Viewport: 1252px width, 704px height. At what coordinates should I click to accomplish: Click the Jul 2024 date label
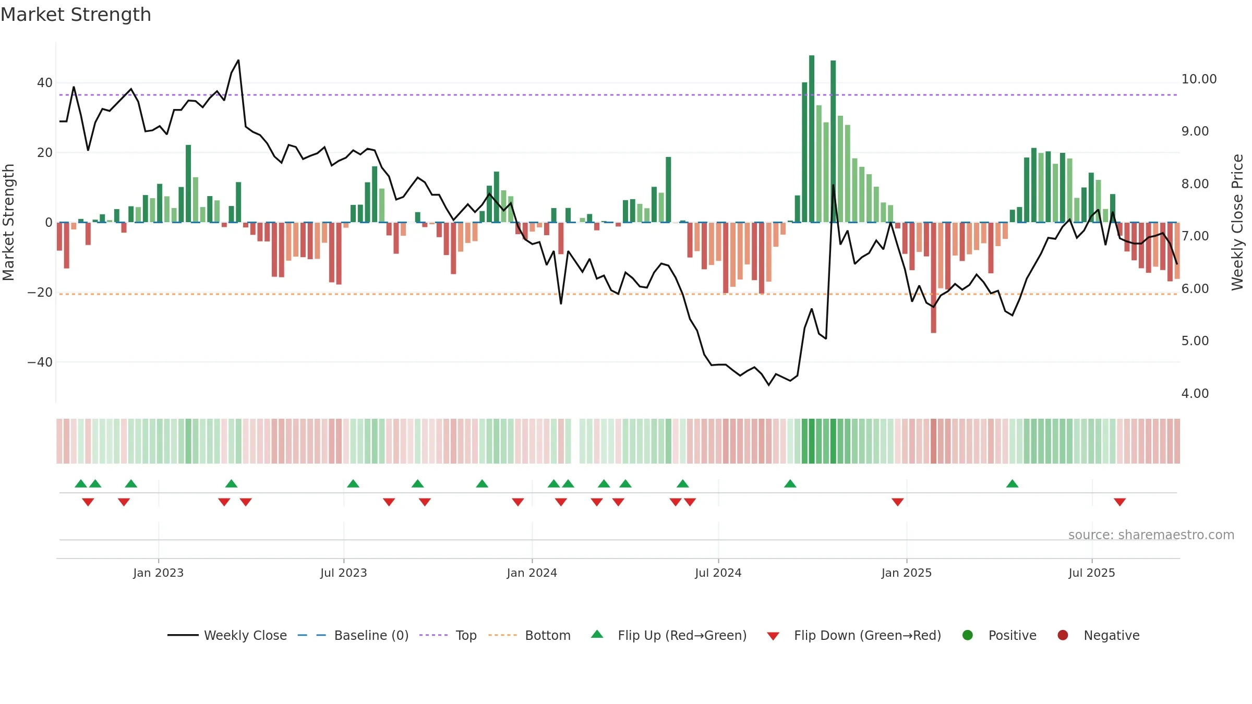718,573
